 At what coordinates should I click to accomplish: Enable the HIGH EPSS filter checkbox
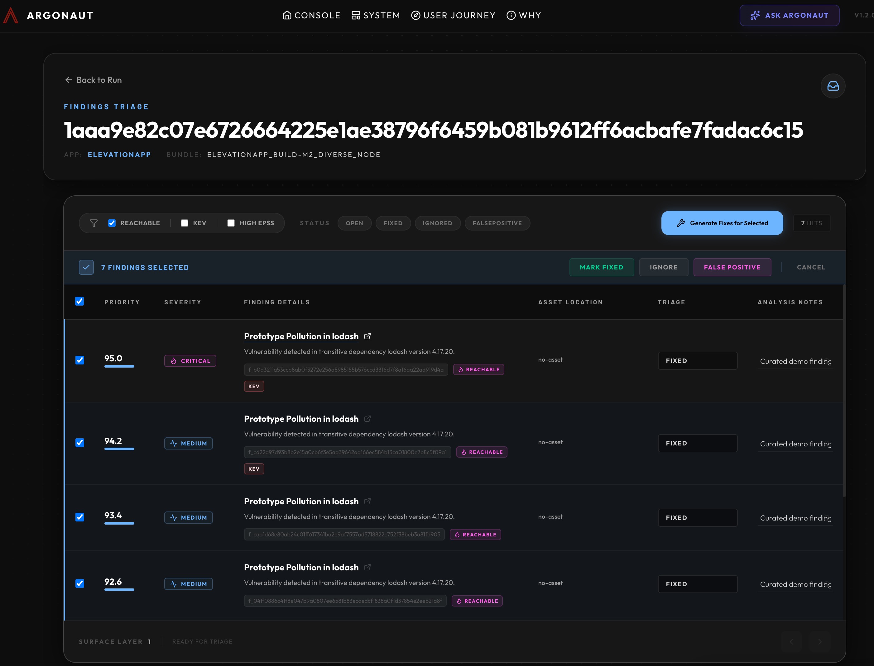point(231,223)
